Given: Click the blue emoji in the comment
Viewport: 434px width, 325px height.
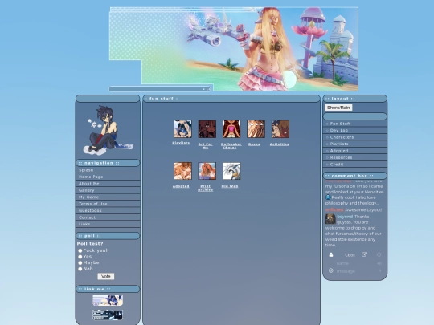Looking at the screenshot, I should pos(328,197).
